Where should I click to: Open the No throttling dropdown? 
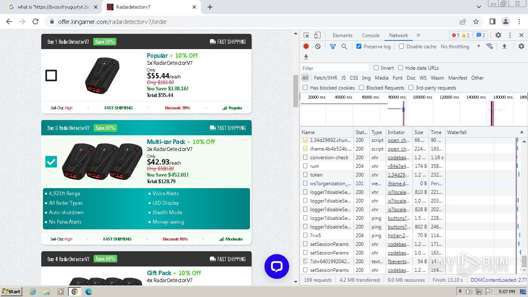(x=460, y=47)
